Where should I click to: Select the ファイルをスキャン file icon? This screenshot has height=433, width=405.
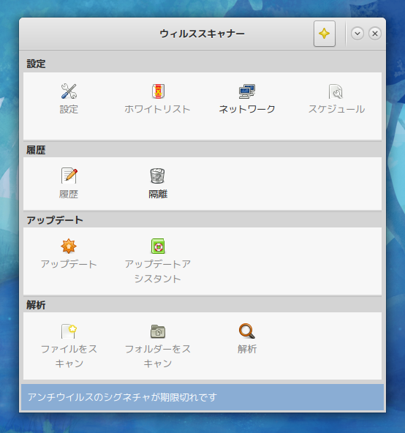click(x=69, y=331)
